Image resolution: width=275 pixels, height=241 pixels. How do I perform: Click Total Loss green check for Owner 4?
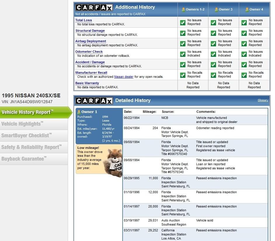coord(244,22)
